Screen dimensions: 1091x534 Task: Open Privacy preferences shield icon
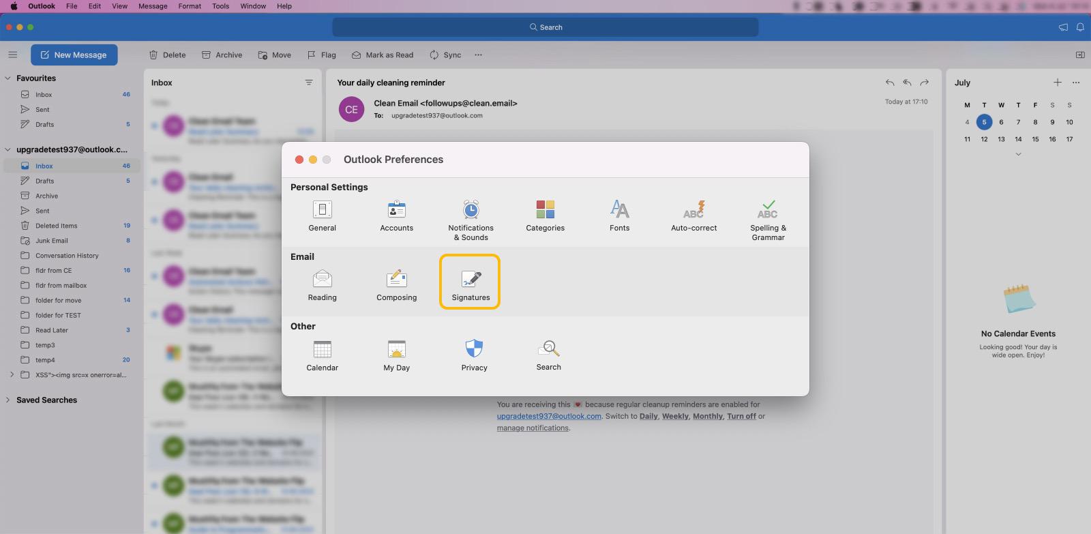coord(474,349)
